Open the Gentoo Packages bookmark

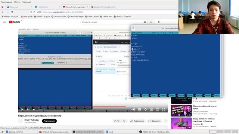[75, 16]
